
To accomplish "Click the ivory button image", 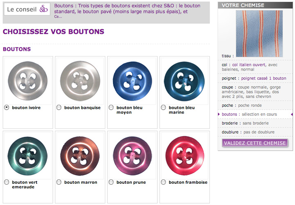I will (28, 81).
